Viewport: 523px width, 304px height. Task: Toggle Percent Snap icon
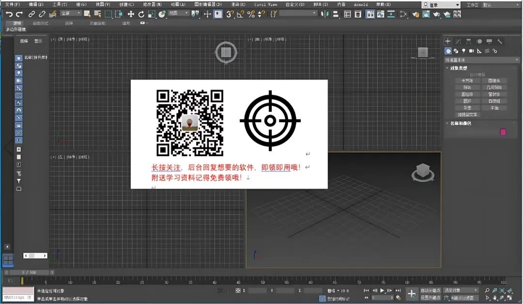251,14
